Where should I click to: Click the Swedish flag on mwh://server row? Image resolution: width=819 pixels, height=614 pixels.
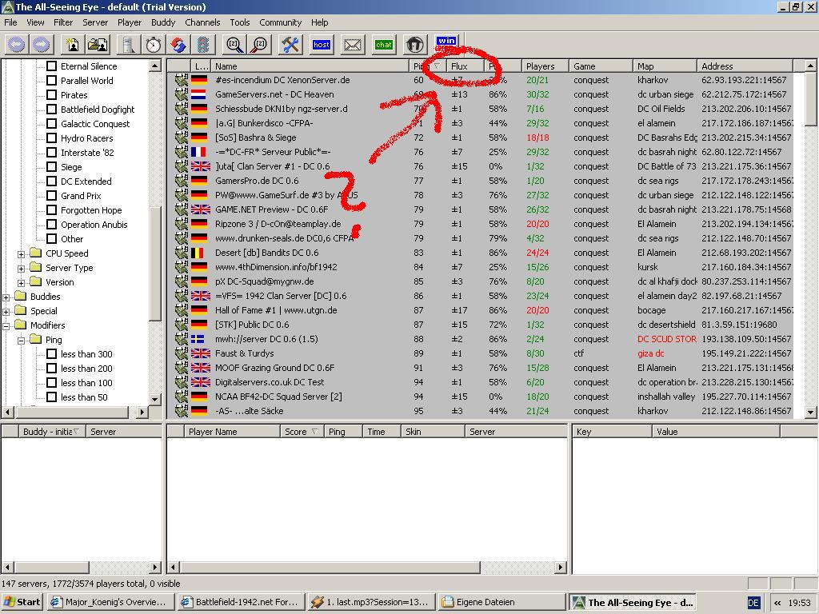pyautogui.click(x=198, y=339)
